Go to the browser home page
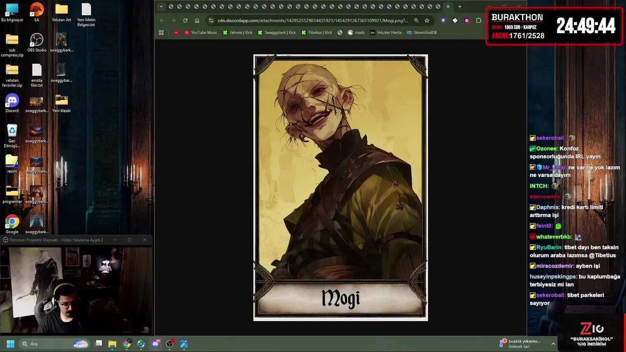The height and width of the screenshot is (352, 626). click(197, 21)
